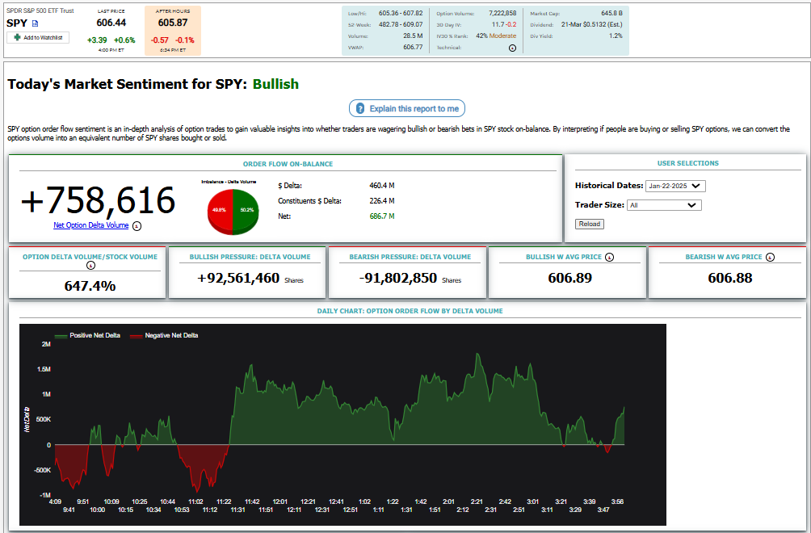
Task: Open info icon beside Net Option Delta Volume
Action: point(137,226)
